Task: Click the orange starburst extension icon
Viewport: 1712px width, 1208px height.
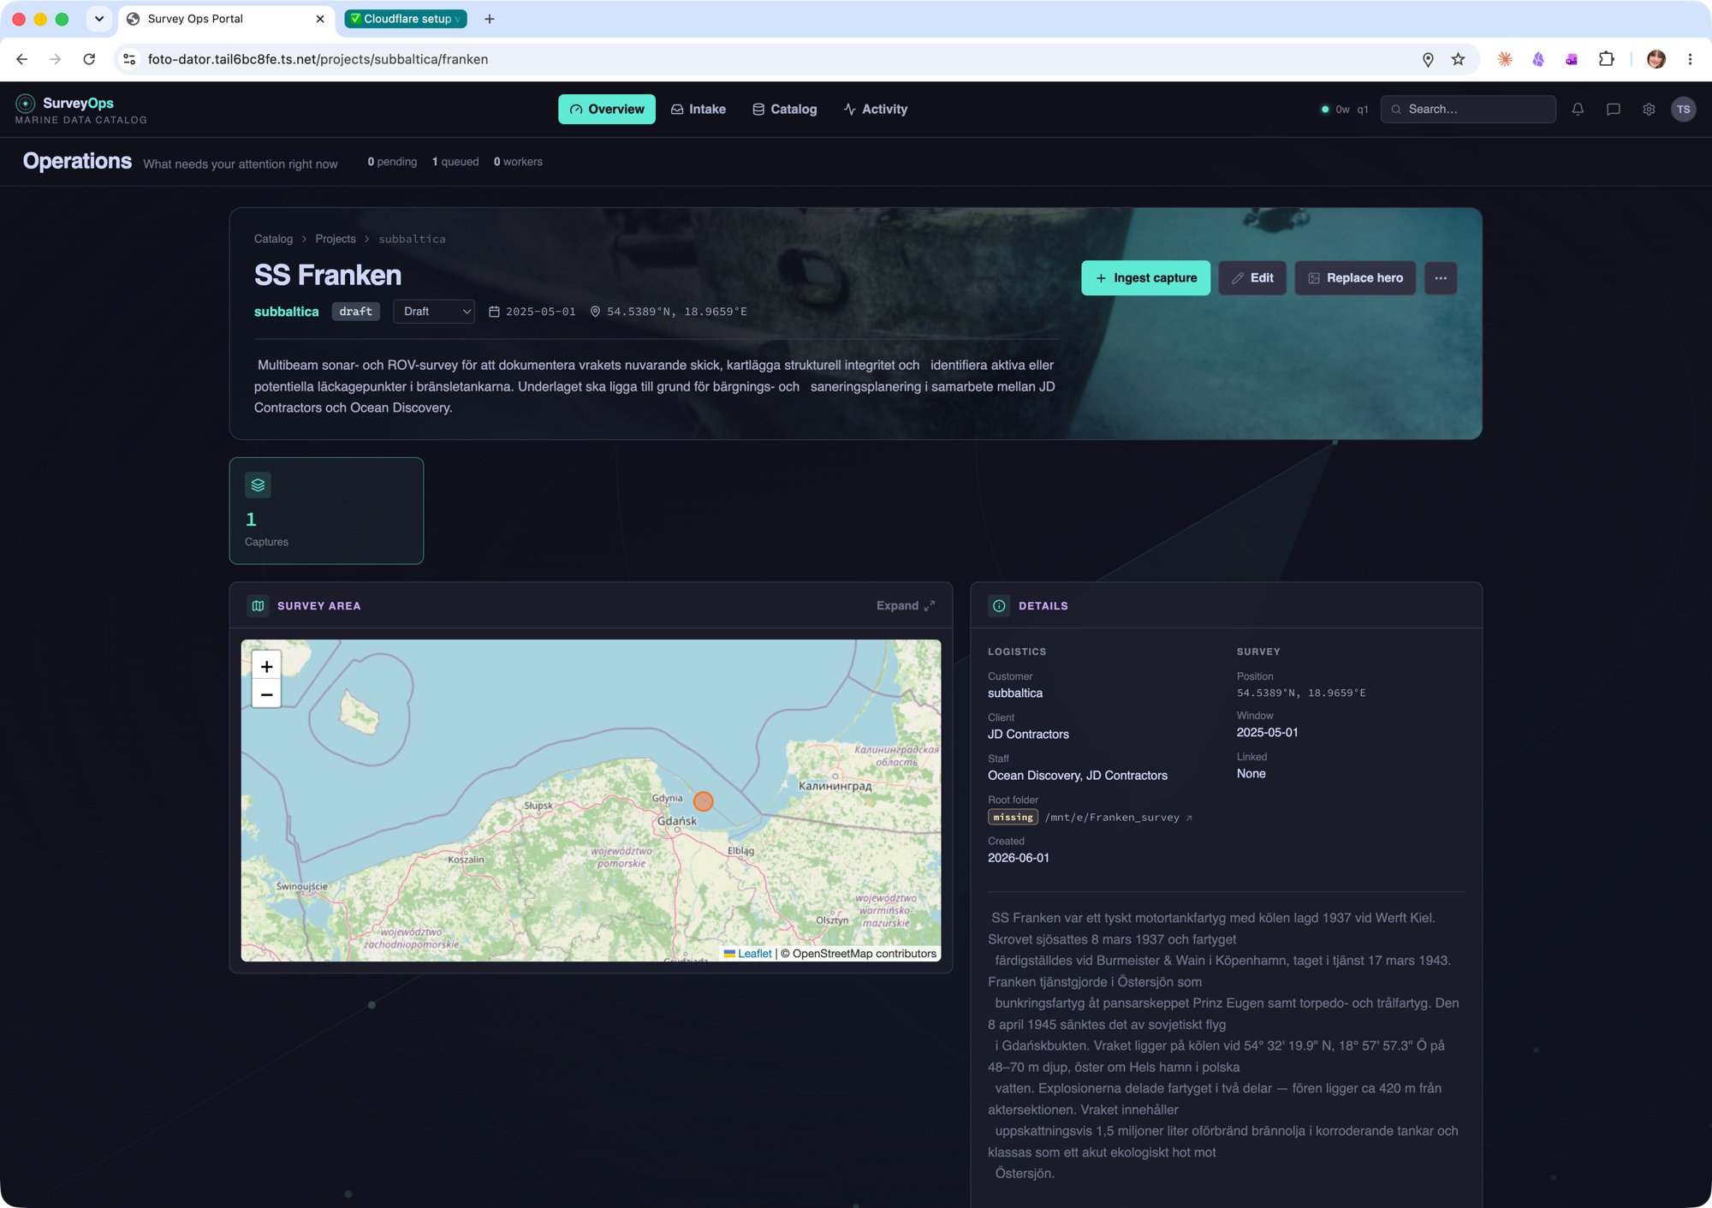Action: [x=1505, y=59]
